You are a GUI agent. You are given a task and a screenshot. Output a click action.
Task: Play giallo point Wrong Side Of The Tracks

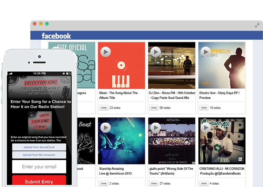click(x=155, y=128)
